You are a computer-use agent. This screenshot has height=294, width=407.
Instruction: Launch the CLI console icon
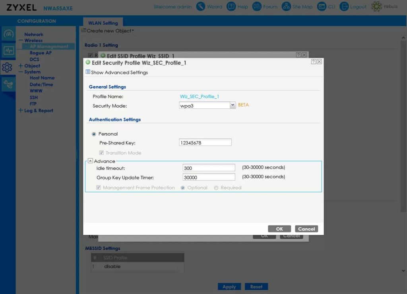(321, 7)
